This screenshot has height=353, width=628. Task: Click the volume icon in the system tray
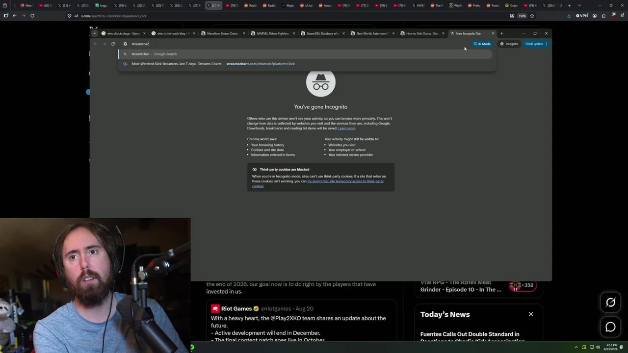[598, 347]
